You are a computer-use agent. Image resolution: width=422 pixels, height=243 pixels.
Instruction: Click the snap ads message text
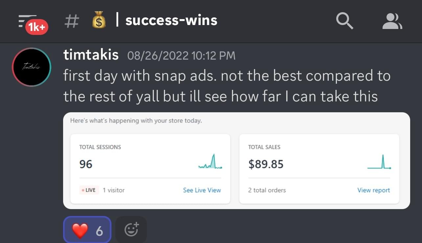point(227,86)
